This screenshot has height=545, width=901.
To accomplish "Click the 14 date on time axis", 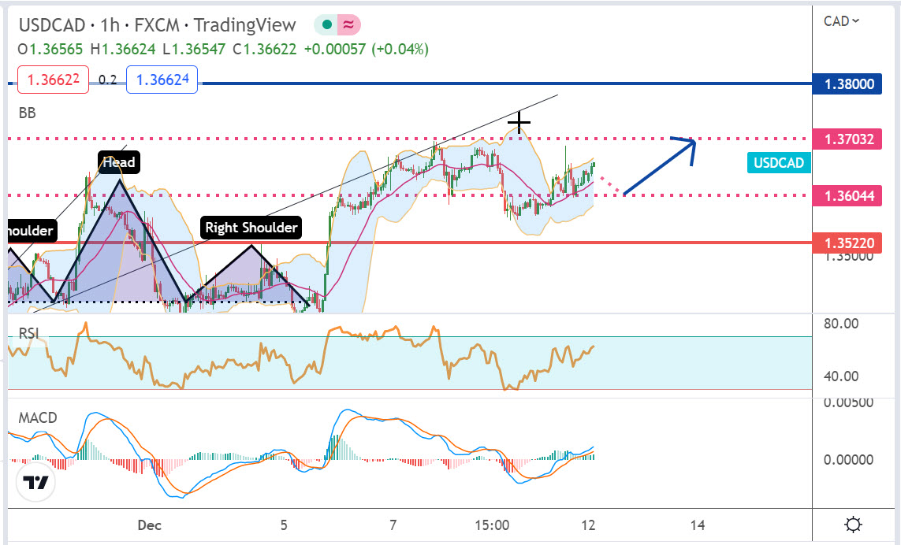I will pos(697,525).
